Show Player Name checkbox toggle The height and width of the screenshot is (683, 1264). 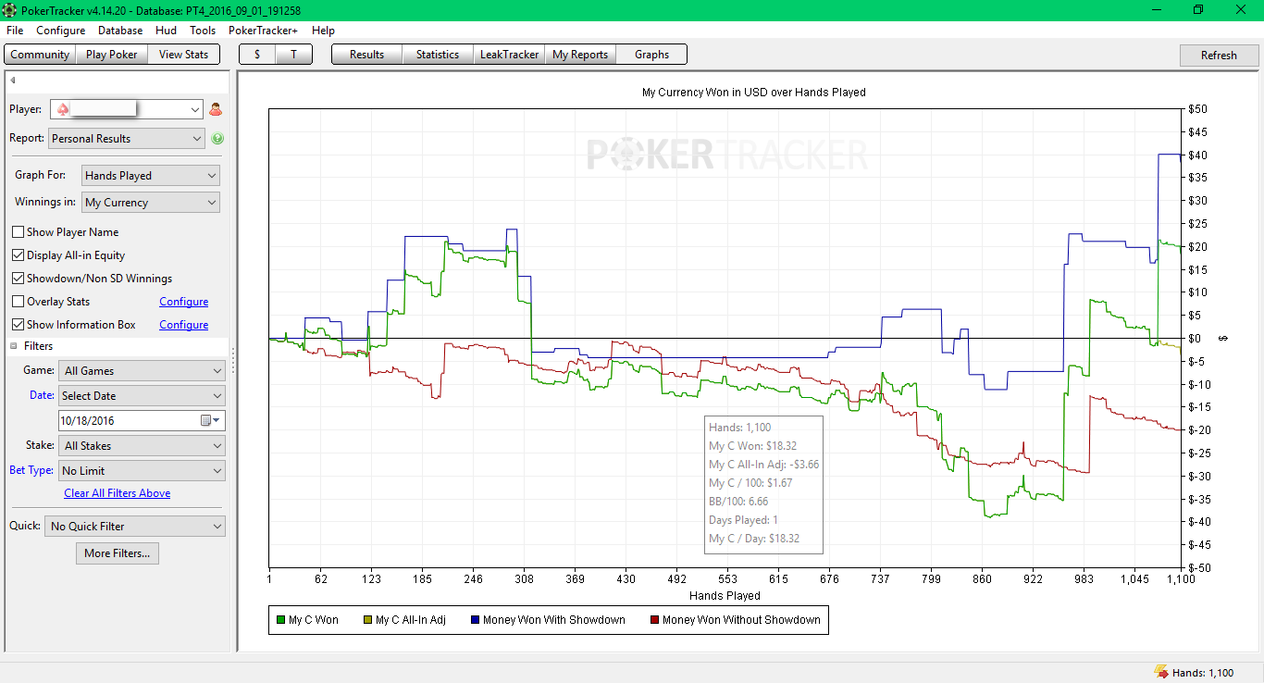point(18,232)
